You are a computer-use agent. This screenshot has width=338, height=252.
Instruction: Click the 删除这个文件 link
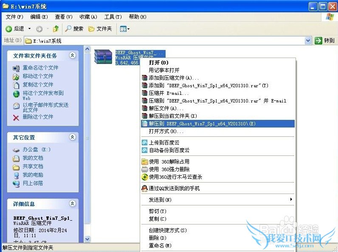coord(38,117)
